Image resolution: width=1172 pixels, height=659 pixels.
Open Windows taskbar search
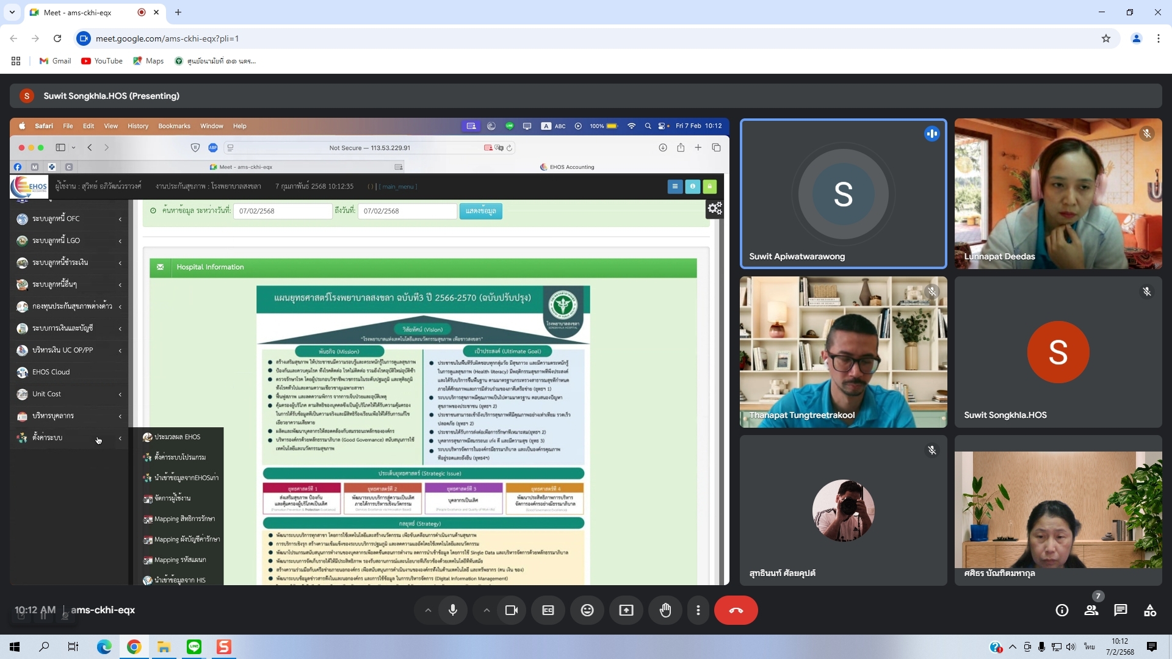[44, 647]
